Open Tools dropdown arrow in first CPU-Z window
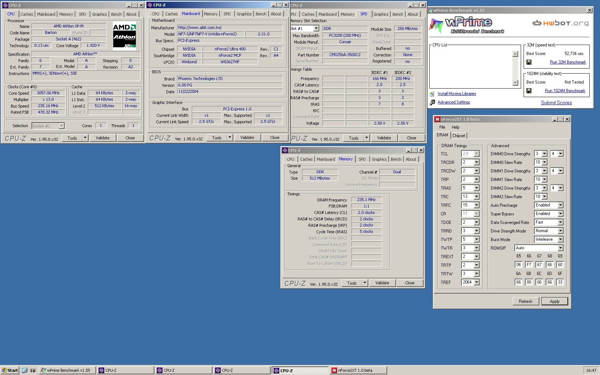Viewport: 600px width, 375px height. coord(85,138)
